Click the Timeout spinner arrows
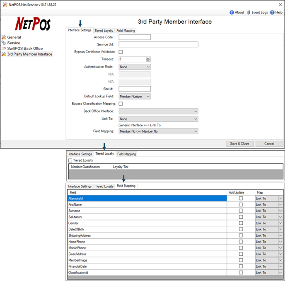The width and height of the screenshot is (285, 281). click(x=148, y=59)
